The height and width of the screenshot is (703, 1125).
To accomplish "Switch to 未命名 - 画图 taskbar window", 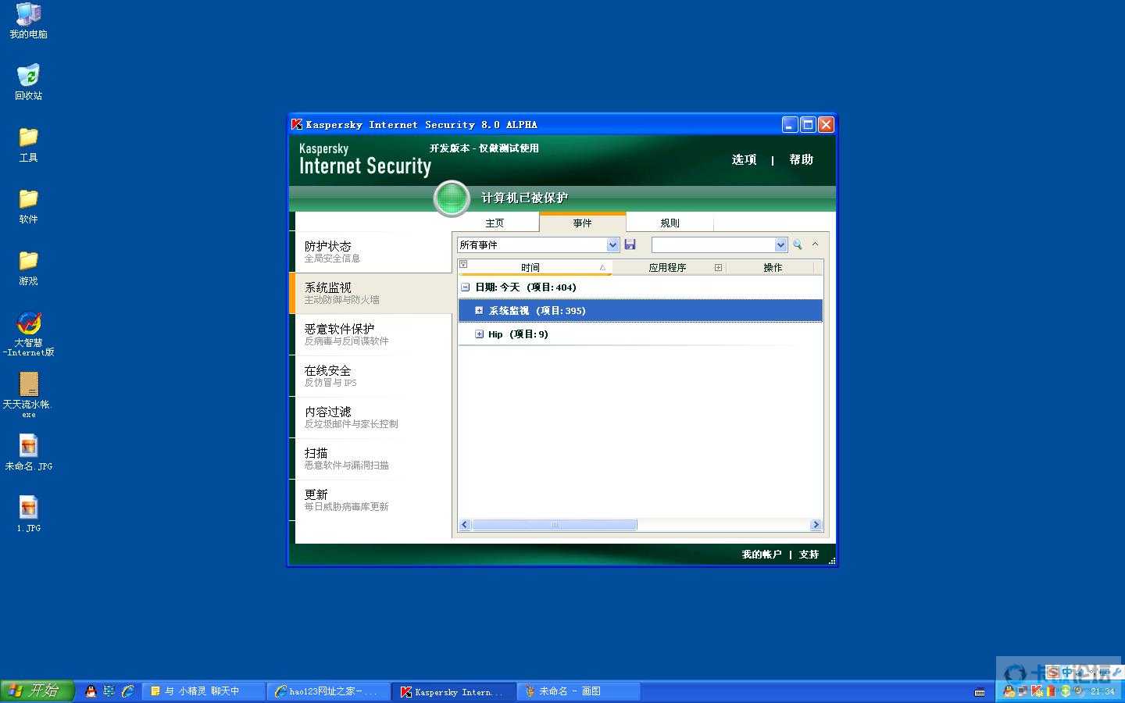I will 578,691.
